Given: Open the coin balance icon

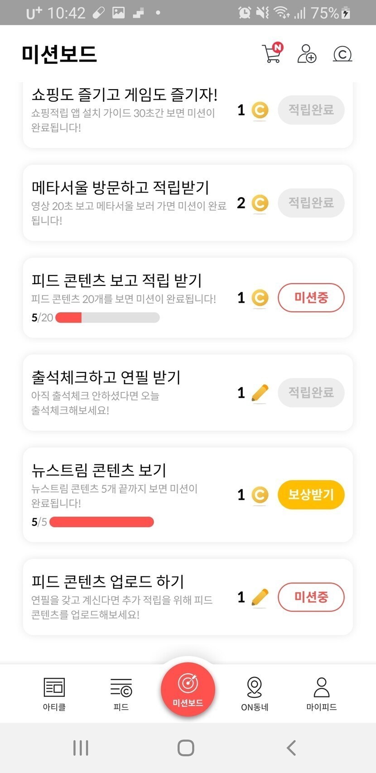Looking at the screenshot, I should pos(342,54).
